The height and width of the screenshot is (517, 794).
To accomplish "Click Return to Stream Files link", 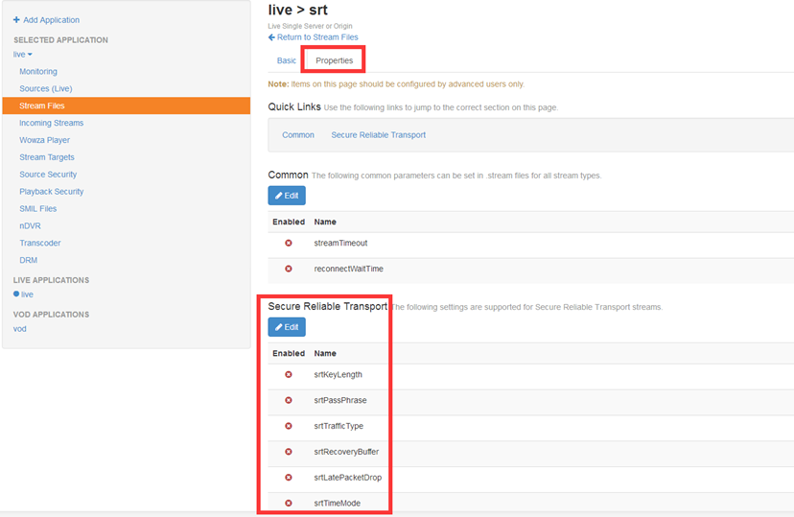I will [x=317, y=37].
